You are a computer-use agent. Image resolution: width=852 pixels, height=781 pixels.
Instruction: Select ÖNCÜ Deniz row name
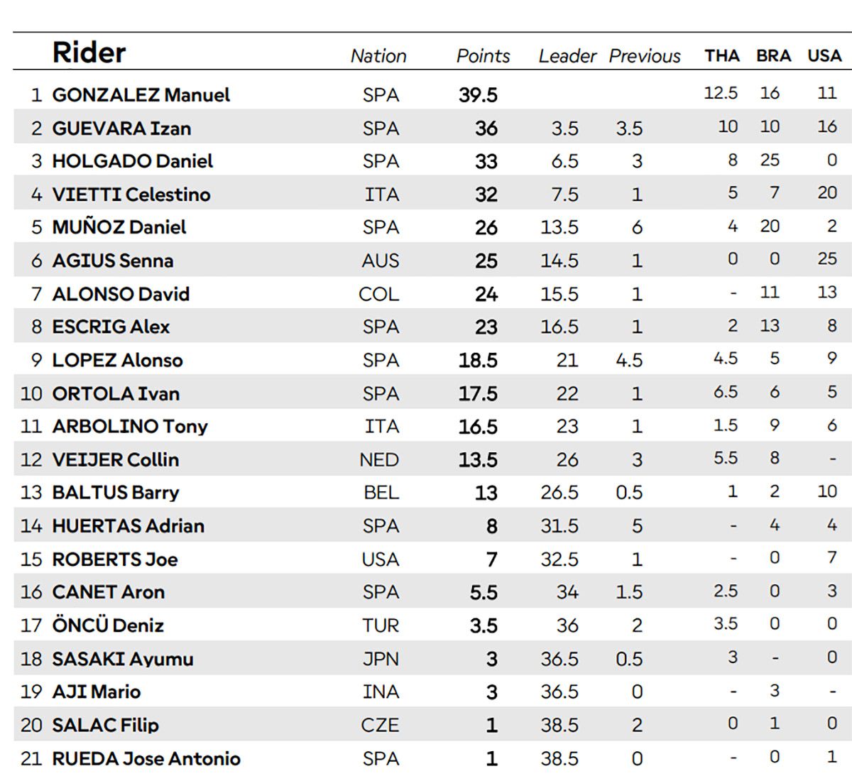pyautogui.click(x=108, y=626)
